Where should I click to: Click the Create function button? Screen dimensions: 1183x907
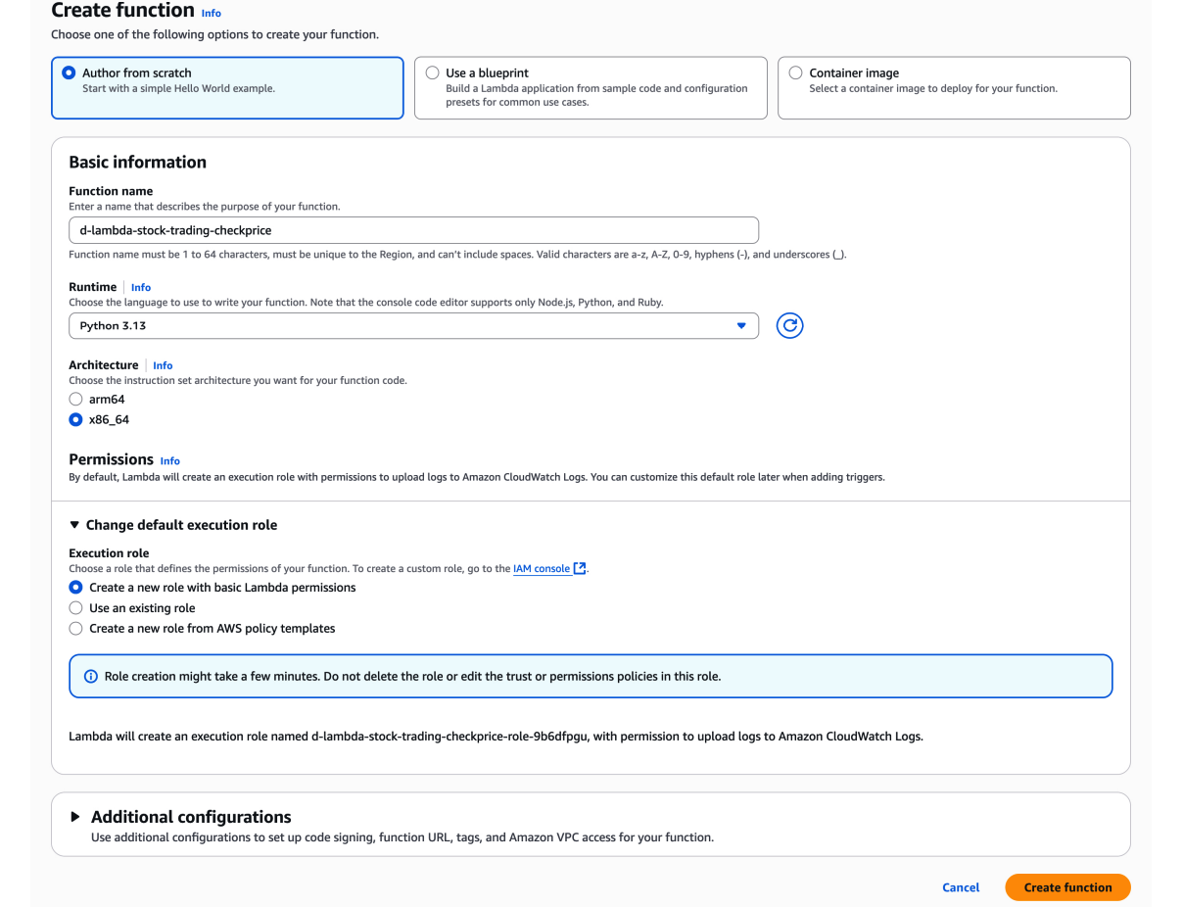1067,887
